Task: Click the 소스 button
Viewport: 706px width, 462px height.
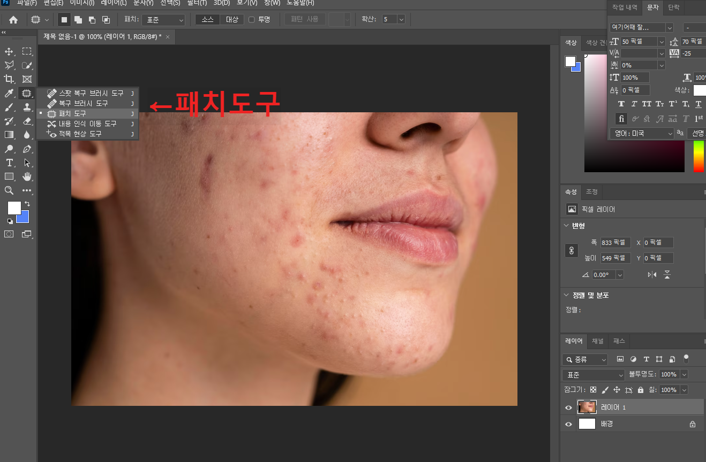Action: click(207, 20)
